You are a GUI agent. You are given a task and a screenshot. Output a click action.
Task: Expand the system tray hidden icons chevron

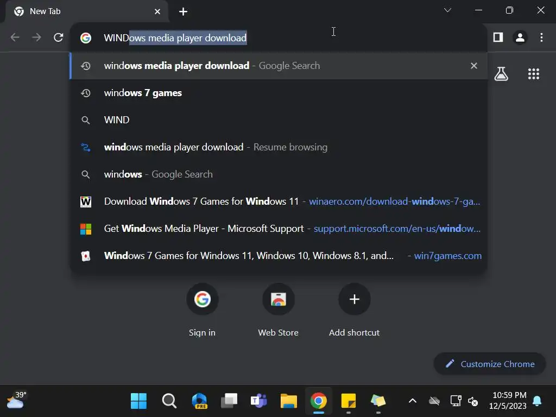[413, 401]
